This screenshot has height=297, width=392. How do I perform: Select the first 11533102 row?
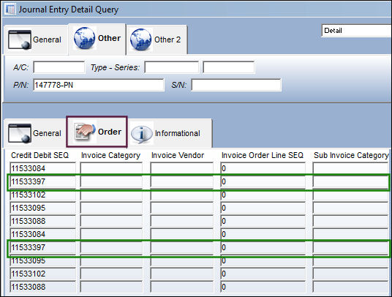pyautogui.click(x=199, y=195)
